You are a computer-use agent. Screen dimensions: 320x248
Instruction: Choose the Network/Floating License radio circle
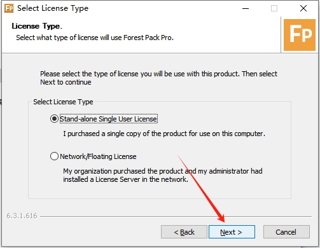coord(54,156)
